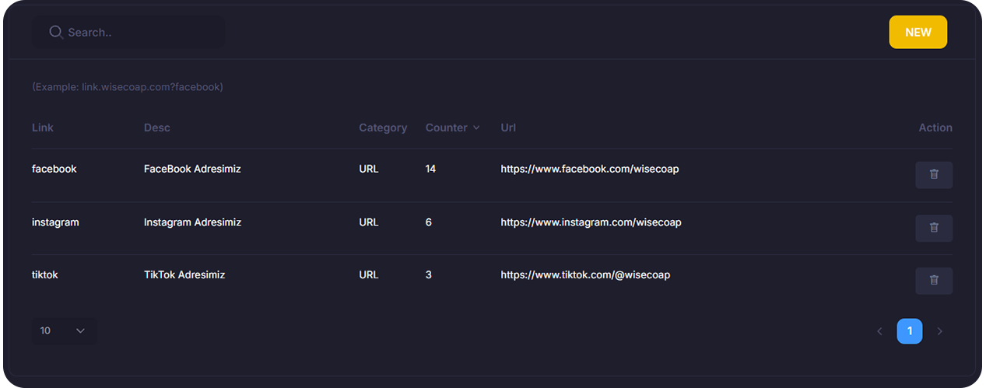Open the https://www.tiktok.com/@wisecoap URL
This screenshot has height=388, width=986.
click(x=585, y=274)
